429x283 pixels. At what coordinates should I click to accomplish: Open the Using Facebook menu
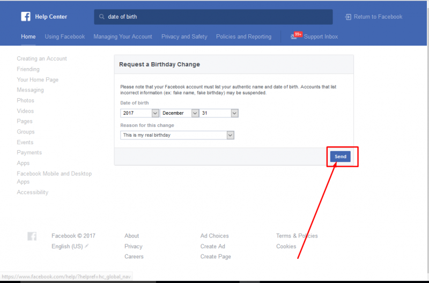point(65,36)
